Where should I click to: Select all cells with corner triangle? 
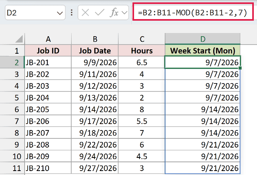[19, 39]
